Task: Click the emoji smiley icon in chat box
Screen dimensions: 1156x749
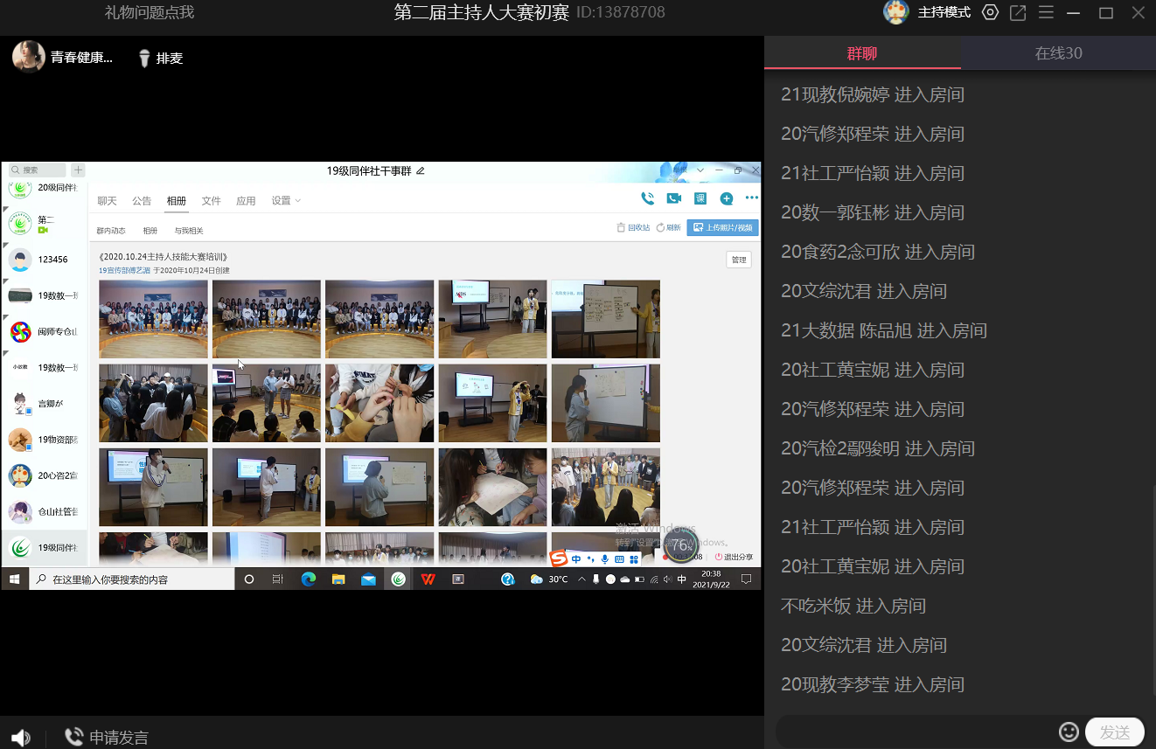Action: 1069,732
